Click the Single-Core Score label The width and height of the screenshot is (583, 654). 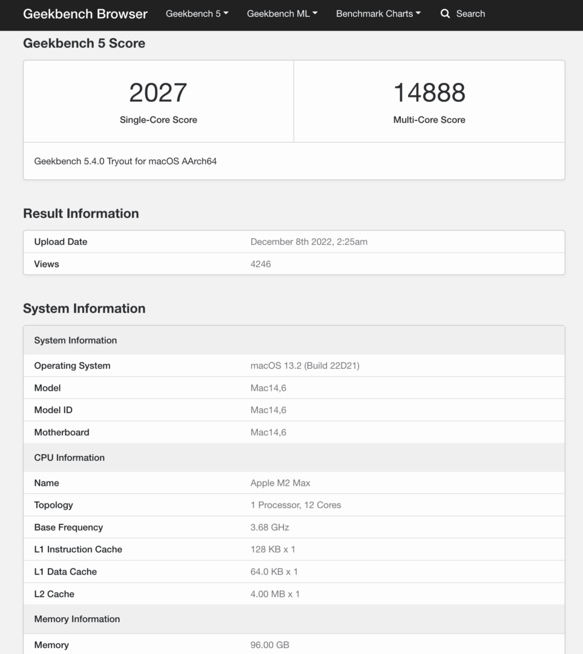click(x=158, y=120)
